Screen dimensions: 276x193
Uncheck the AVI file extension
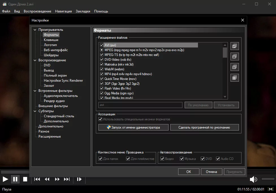(101, 45)
